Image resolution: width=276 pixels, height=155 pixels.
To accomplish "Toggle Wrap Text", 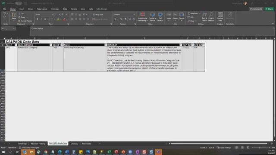I will coord(98,15).
